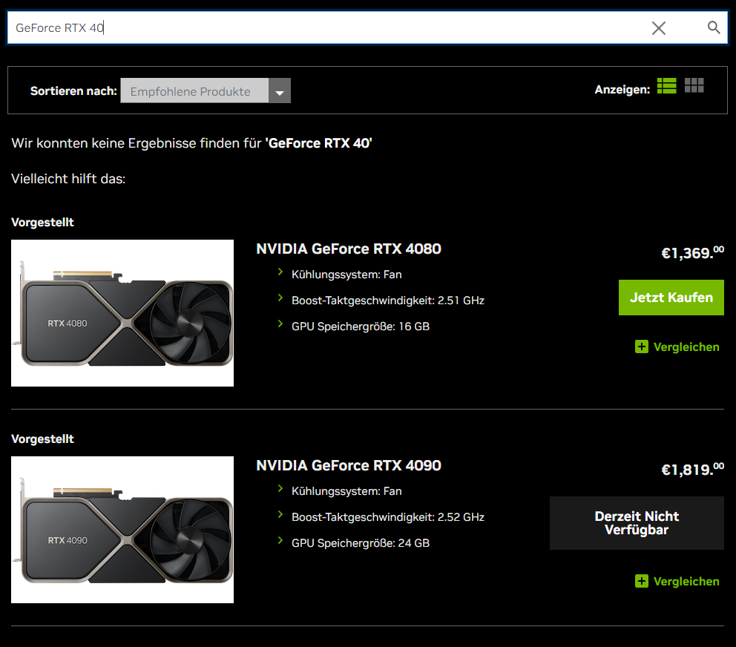Click 'Vielleicht hilft das:' text

68,179
